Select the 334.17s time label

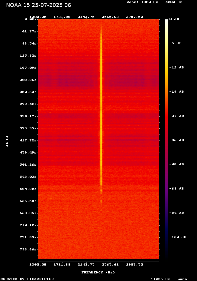coord(28,116)
